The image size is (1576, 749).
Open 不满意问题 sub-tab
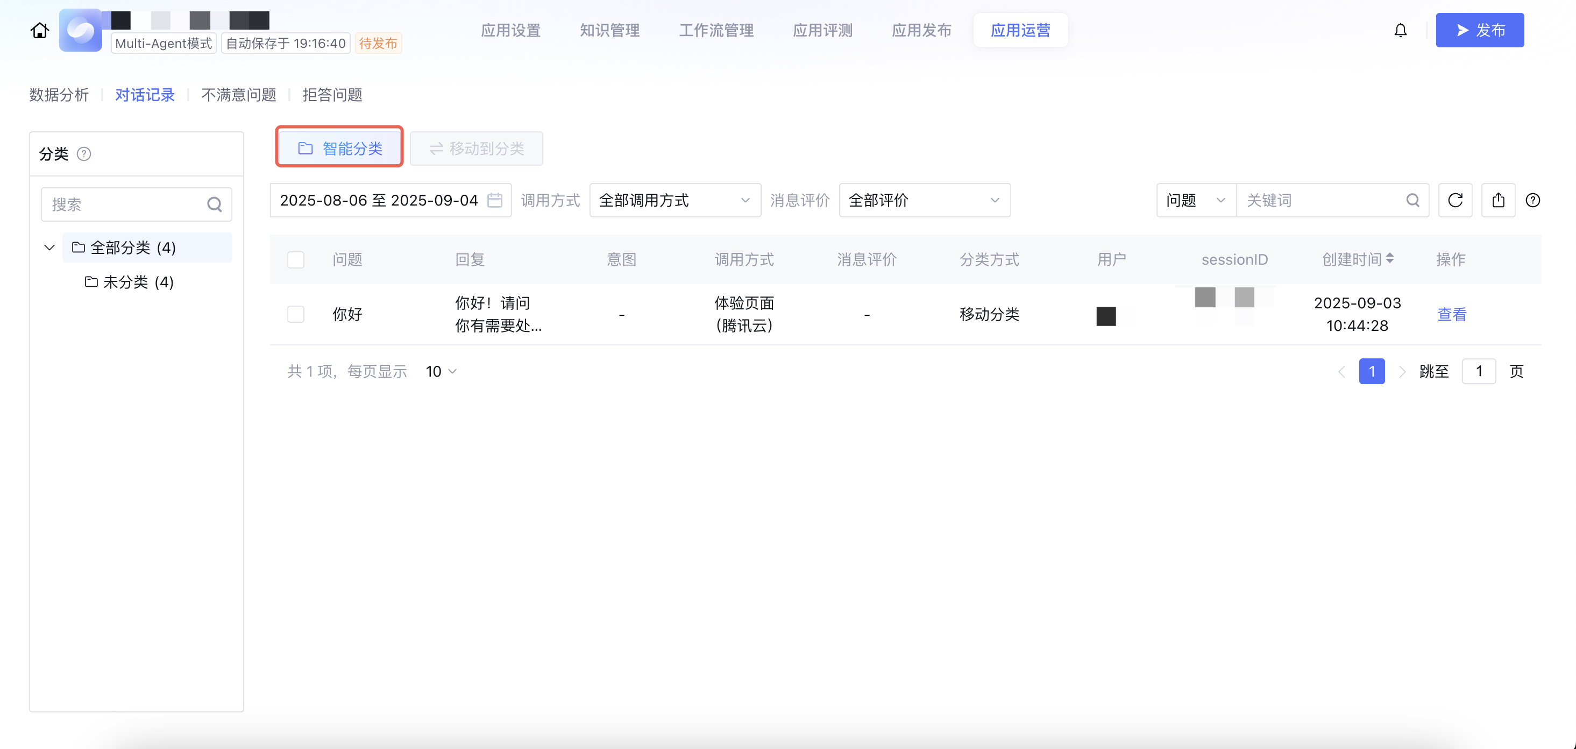pos(239,95)
